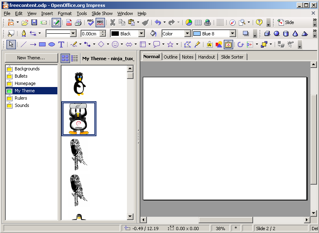Expand the Stars shapes dropdown arrow
Image resolution: width=319 pixels, height=233 pixels.
pyautogui.click(x=177, y=44)
